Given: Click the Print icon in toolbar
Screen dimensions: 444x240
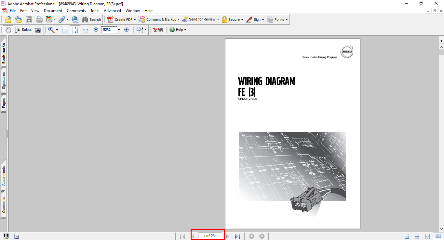Looking at the screenshot, I should pos(39,20).
